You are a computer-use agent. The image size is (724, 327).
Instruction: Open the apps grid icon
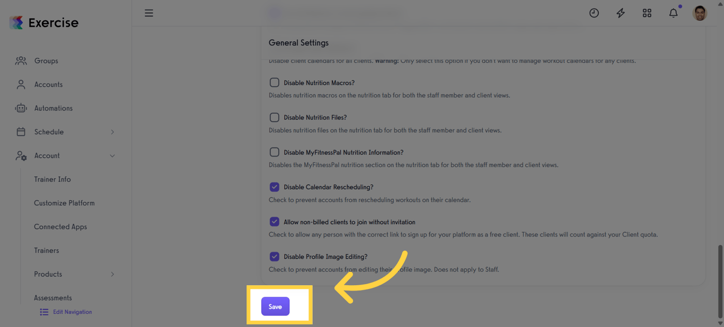coord(647,13)
